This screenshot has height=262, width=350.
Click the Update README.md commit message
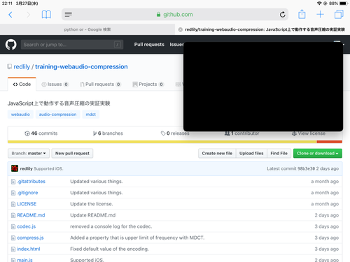click(93, 215)
